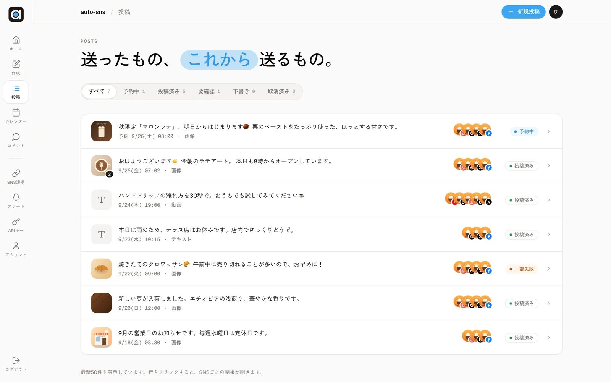Click the SNS account icons of ハンドドリップ post
This screenshot has height=382, width=611.
469,199
